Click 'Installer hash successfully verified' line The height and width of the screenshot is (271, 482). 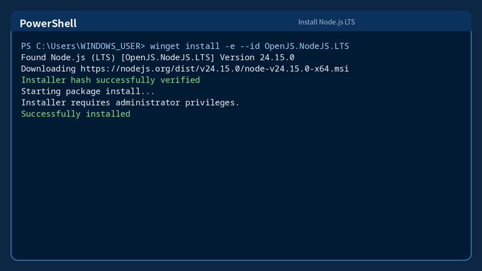pos(110,80)
